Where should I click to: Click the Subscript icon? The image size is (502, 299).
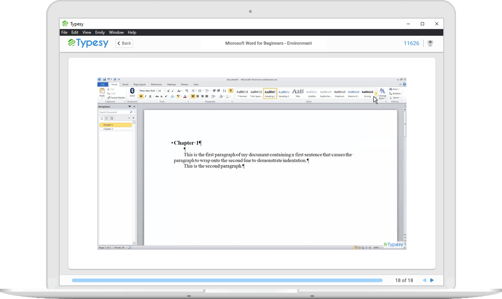(x=161, y=96)
